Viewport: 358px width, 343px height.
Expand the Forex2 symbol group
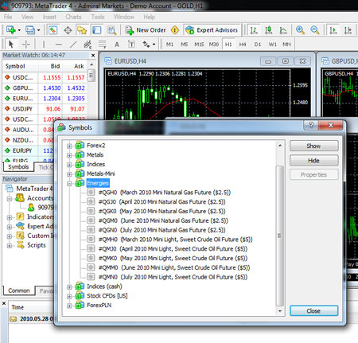tap(69, 146)
